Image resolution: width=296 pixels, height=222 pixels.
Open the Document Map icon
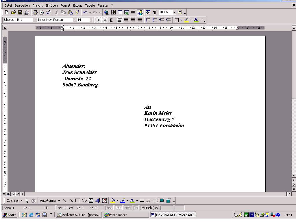[148, 12]
